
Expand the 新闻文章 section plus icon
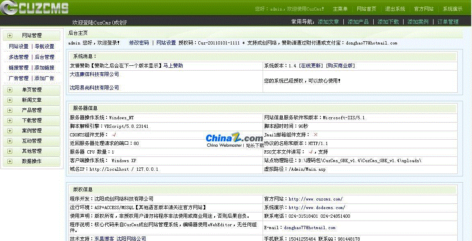[x=10, y=100]
